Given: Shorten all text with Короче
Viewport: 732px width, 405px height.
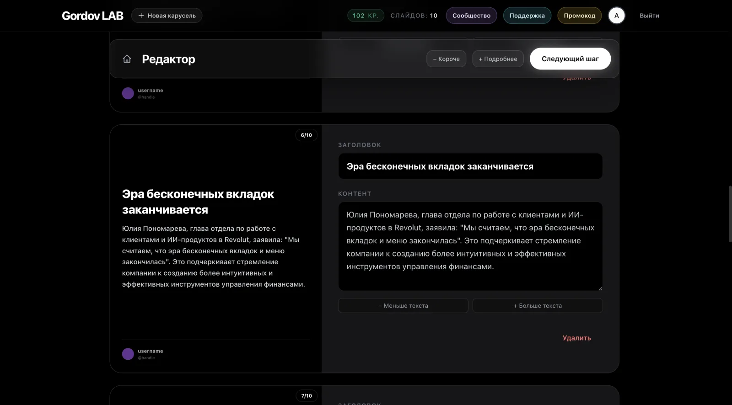Looking at the screenshot, I should [x=446, y=59].
